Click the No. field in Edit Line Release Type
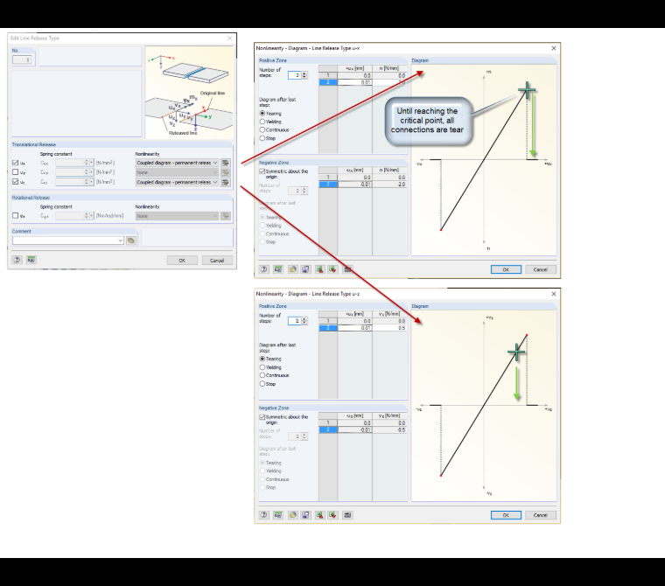The image size is (665, 586). (x=22, y=59)
